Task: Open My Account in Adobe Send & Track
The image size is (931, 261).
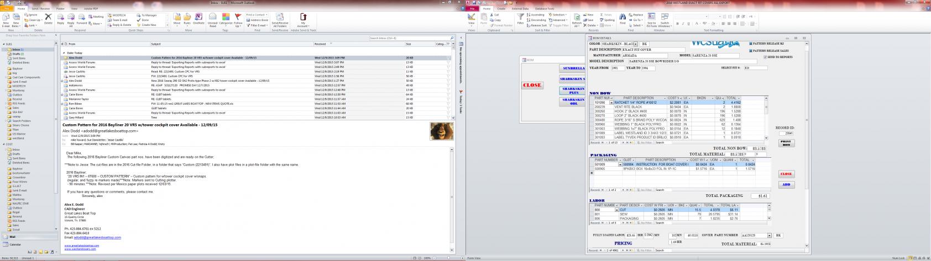Action: 303,20
